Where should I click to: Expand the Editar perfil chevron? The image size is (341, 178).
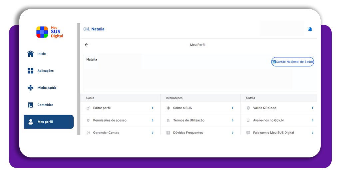153,108
